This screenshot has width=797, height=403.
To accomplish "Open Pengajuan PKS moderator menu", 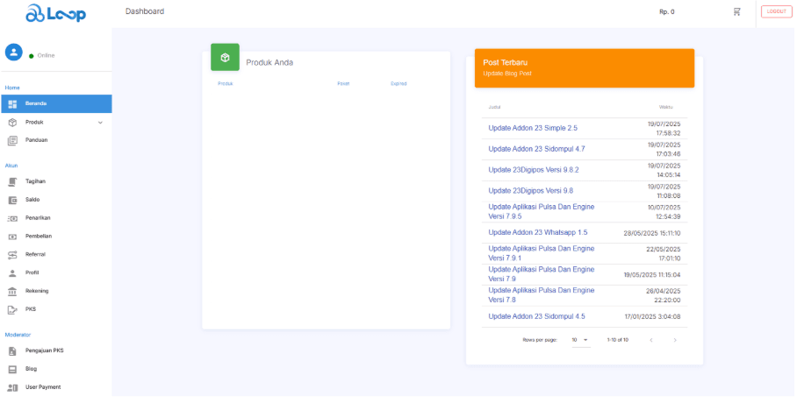I will [44, 350].
